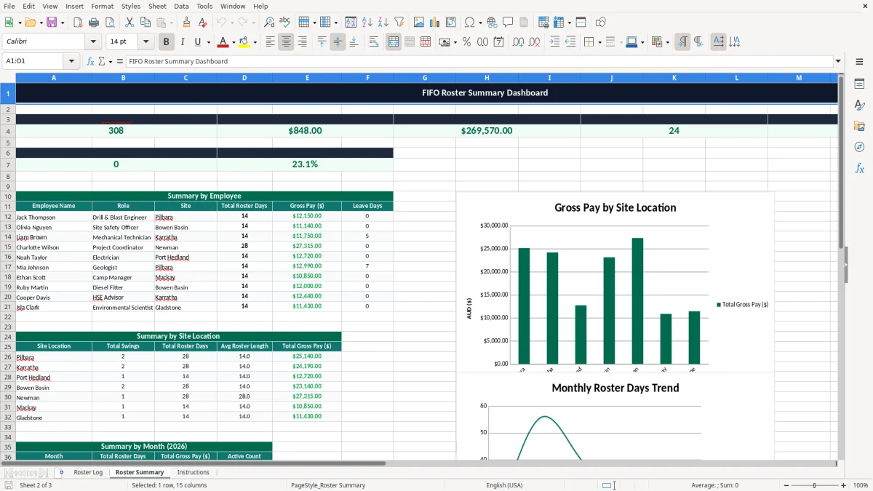Switch to Roster Log sheet tab
The height and width of the screenshot is (491, 873).
pos(88,473)
